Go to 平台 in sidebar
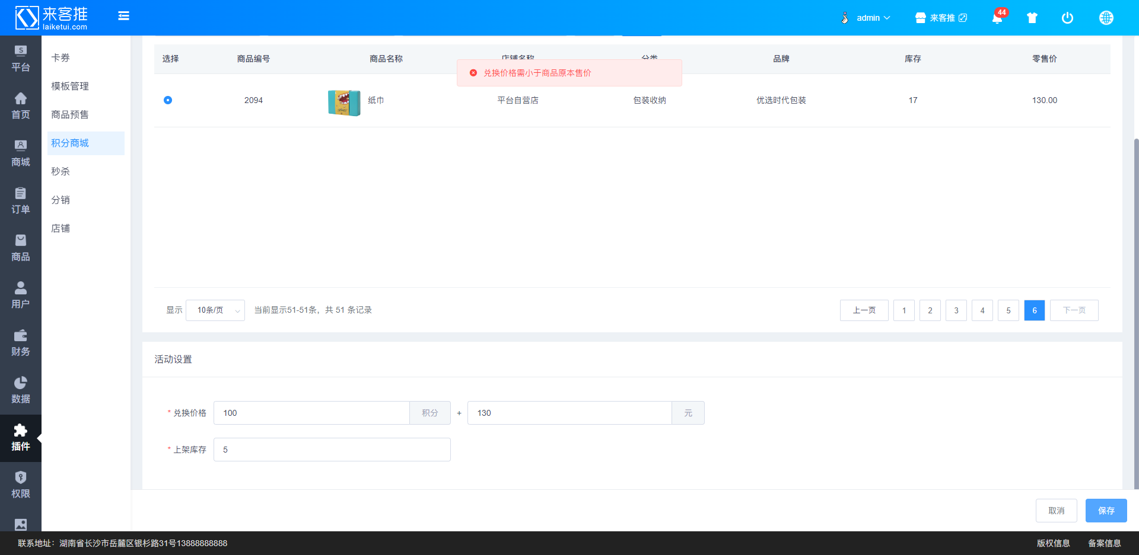The width and height of the screenshot is (1139, 555). pos(21,59)
